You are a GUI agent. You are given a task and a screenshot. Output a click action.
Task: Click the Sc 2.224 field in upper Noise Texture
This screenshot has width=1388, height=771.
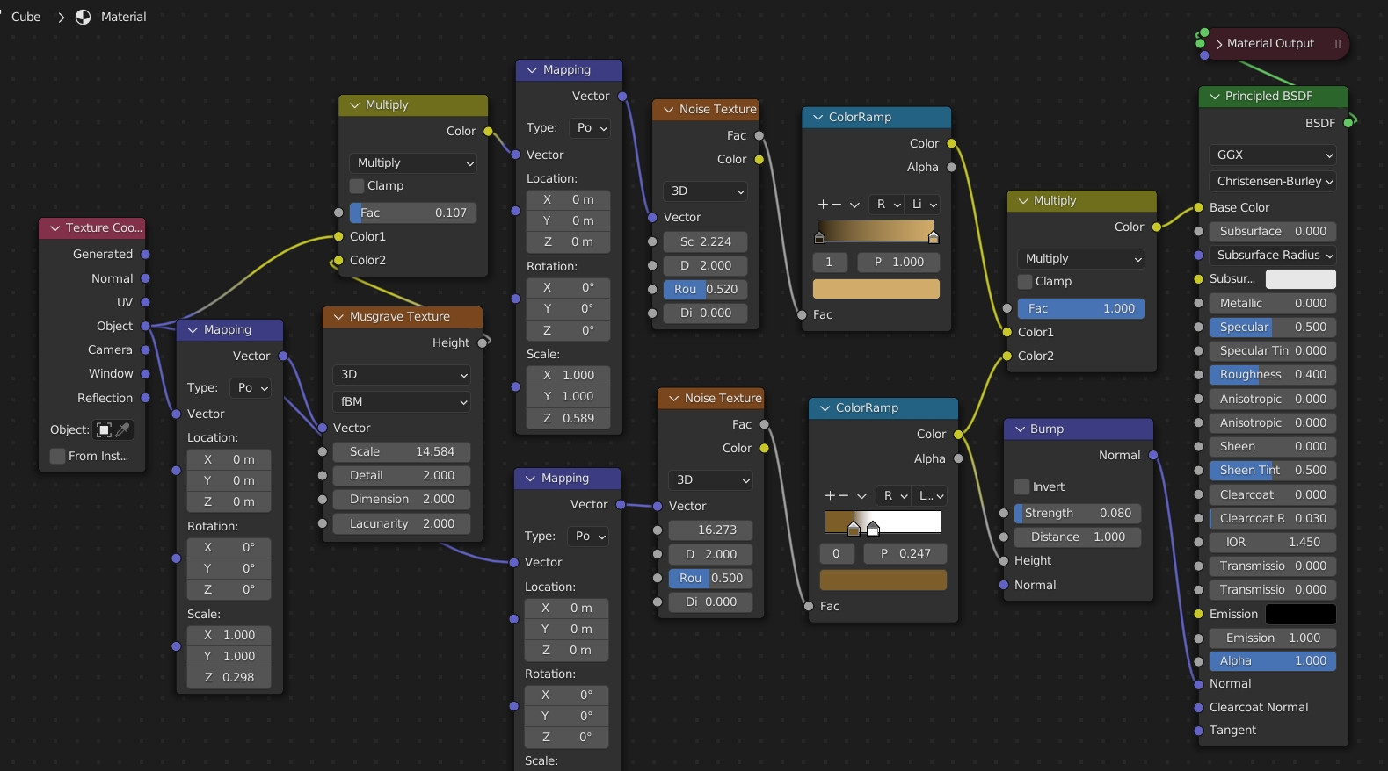pyautogui.click(x=705, y=241)
